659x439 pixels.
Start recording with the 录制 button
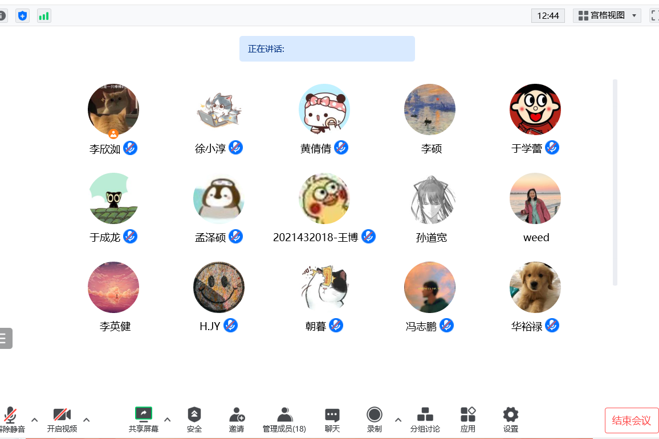click(375, 420)
